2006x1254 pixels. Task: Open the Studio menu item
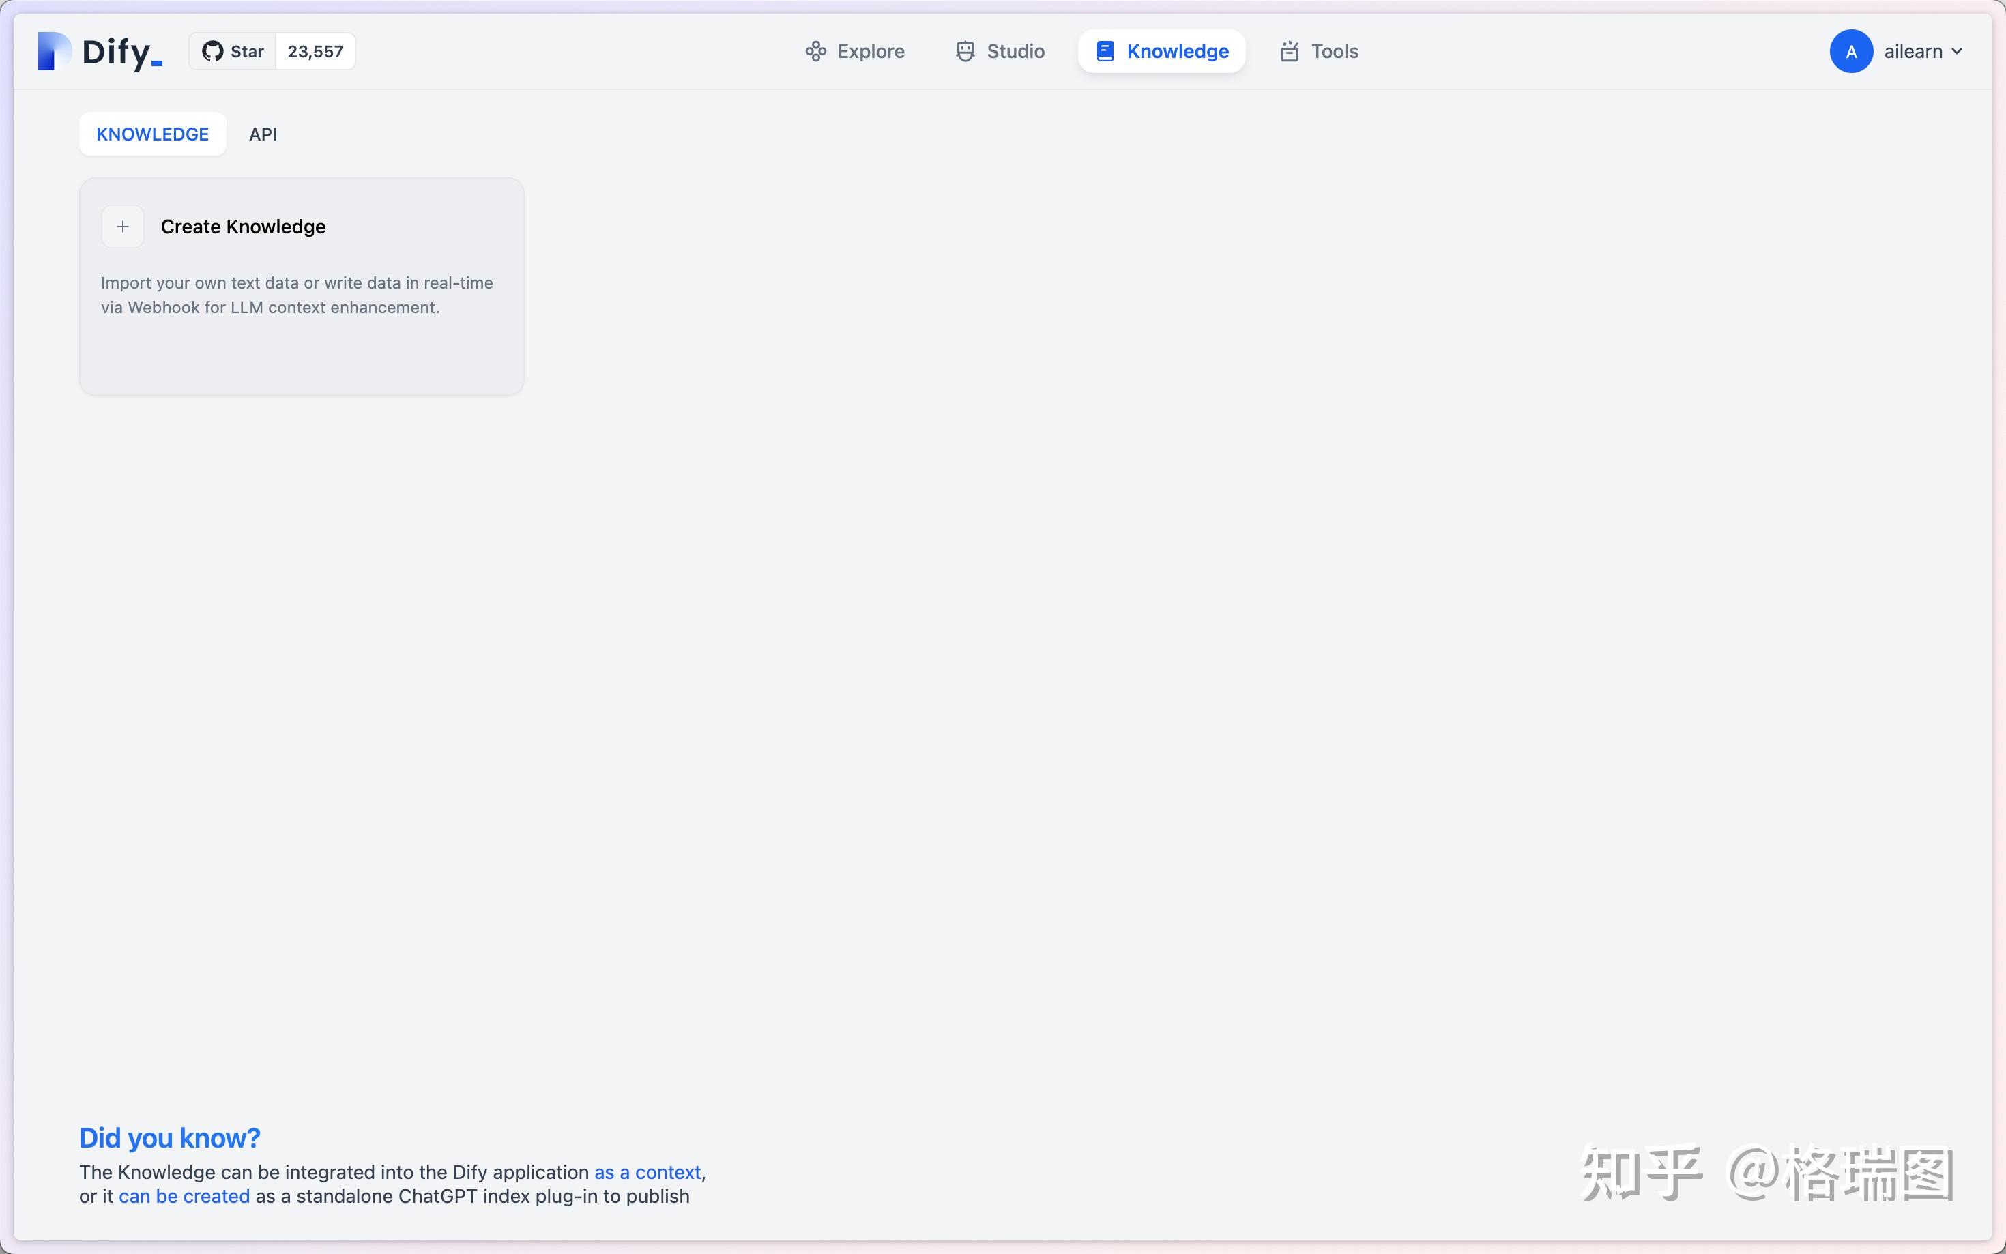1015,51
